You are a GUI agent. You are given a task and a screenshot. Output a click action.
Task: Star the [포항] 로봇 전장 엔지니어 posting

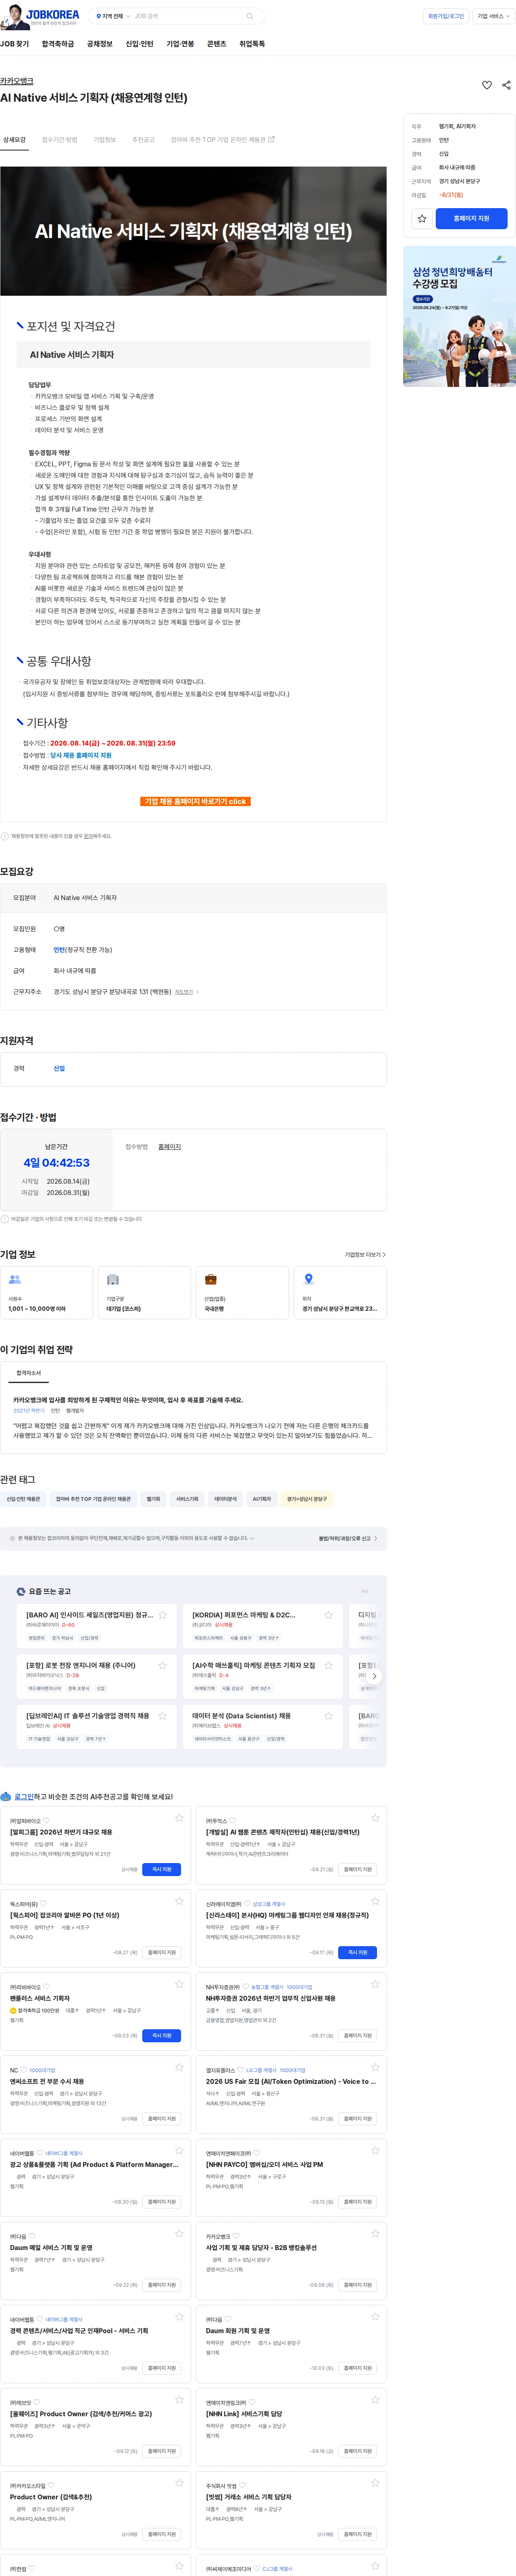162,1665
